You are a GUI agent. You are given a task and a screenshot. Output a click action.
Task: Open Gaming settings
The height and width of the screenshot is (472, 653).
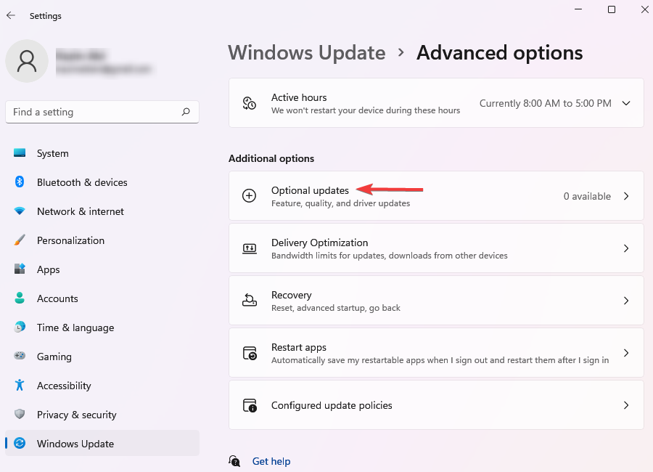tap(102, 357)
